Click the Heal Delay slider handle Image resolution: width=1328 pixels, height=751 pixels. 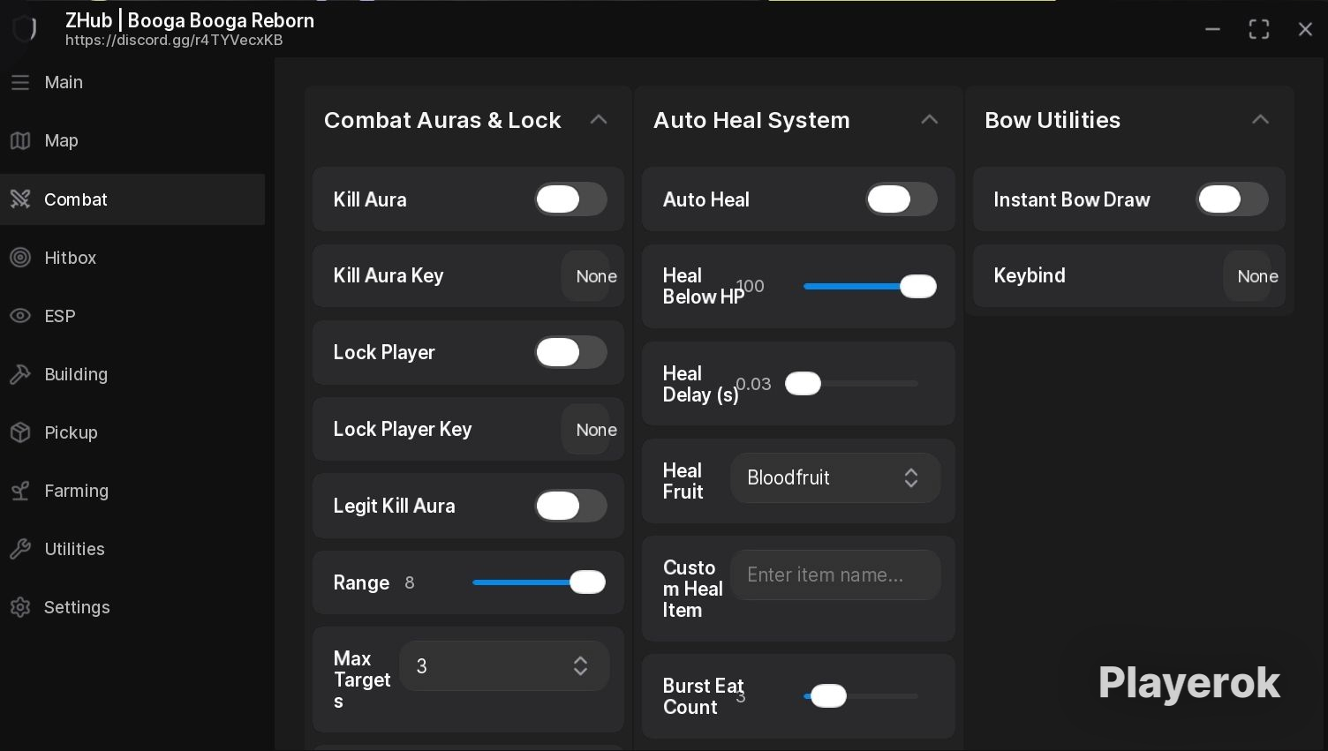click(803, 384)
